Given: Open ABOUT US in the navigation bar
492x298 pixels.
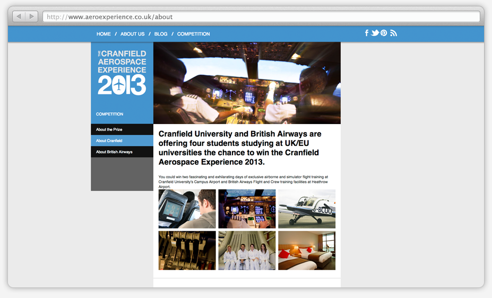Looking at the screenshot, I should (x=132, y=34).
